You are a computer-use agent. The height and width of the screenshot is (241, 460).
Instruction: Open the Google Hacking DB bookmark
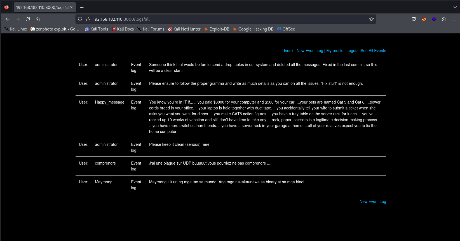tap(253, 29)
